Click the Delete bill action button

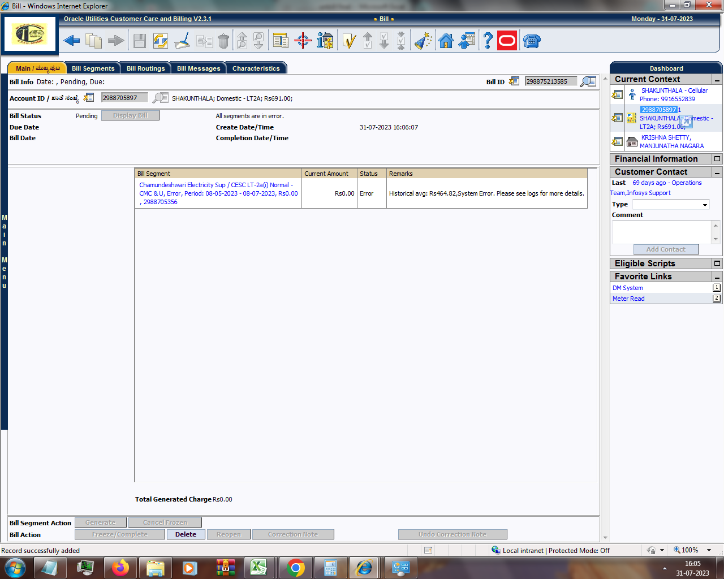click(x=186, y=534)
